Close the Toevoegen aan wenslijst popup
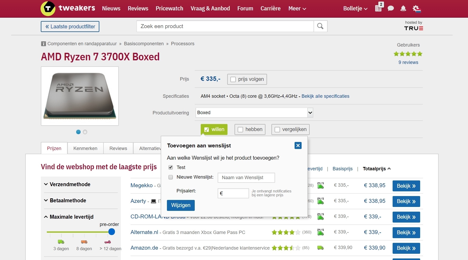The width and height of the screenshot is (468, 260). click(x=298, y=146)
